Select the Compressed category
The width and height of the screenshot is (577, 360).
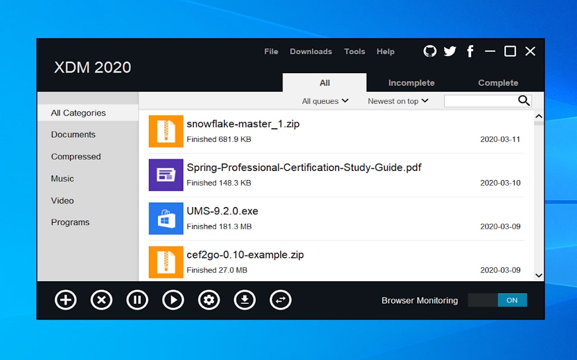tap(76, 156)
